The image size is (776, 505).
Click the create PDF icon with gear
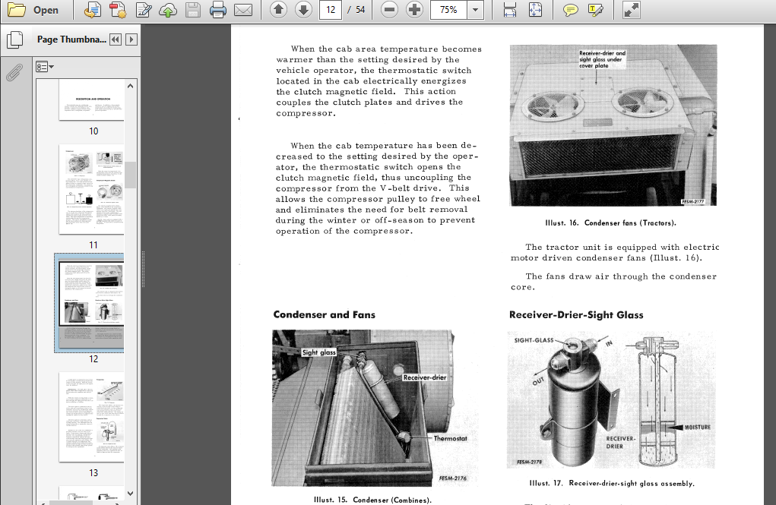click(x=118, y=10)
